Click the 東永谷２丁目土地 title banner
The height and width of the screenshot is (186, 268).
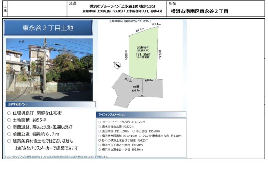pos(48,28)
